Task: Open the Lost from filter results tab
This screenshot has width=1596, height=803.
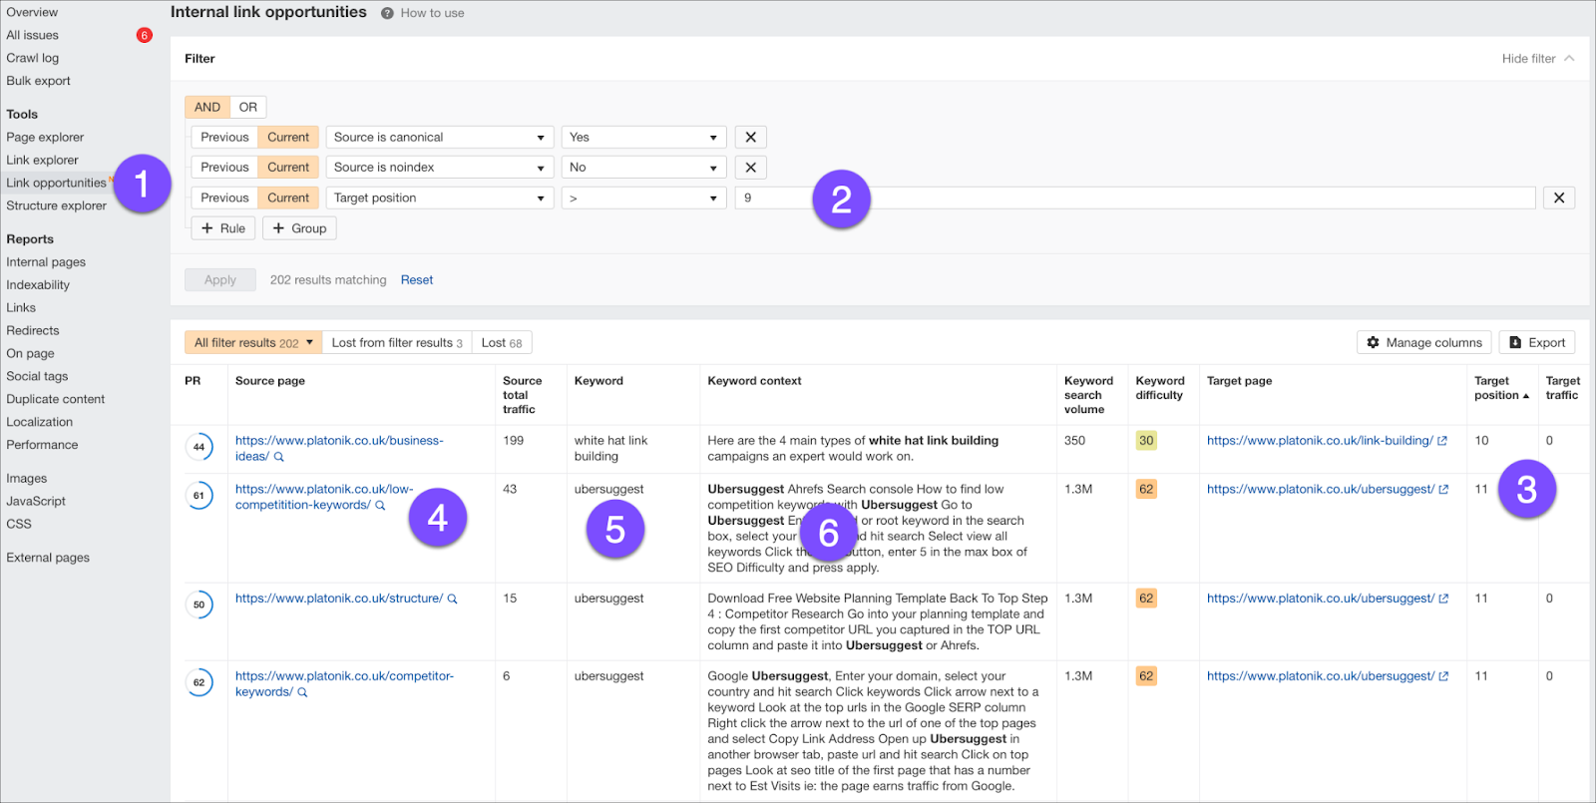Action: (396, 343)
